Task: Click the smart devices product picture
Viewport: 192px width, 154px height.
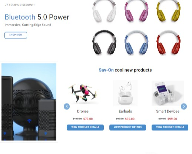Action: (168, 93)
